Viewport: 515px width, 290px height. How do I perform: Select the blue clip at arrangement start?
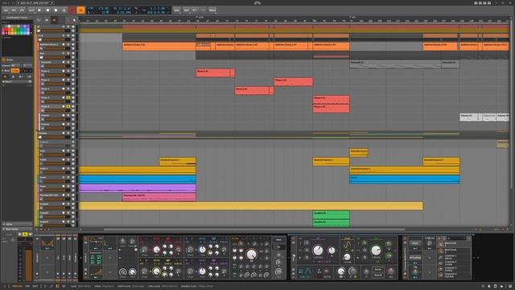click(137, 179)
